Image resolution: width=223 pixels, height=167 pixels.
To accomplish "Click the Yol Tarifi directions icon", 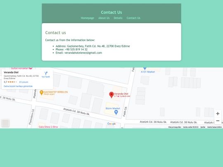I will tap(46, 73).
